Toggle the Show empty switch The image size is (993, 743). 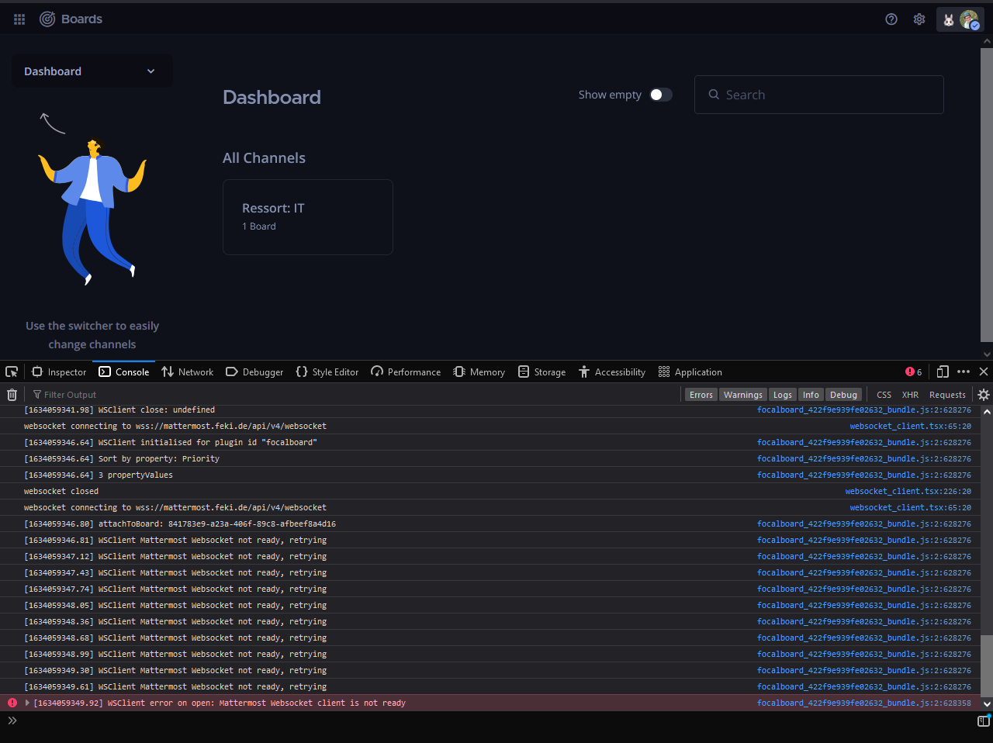[x=661, y=95]
